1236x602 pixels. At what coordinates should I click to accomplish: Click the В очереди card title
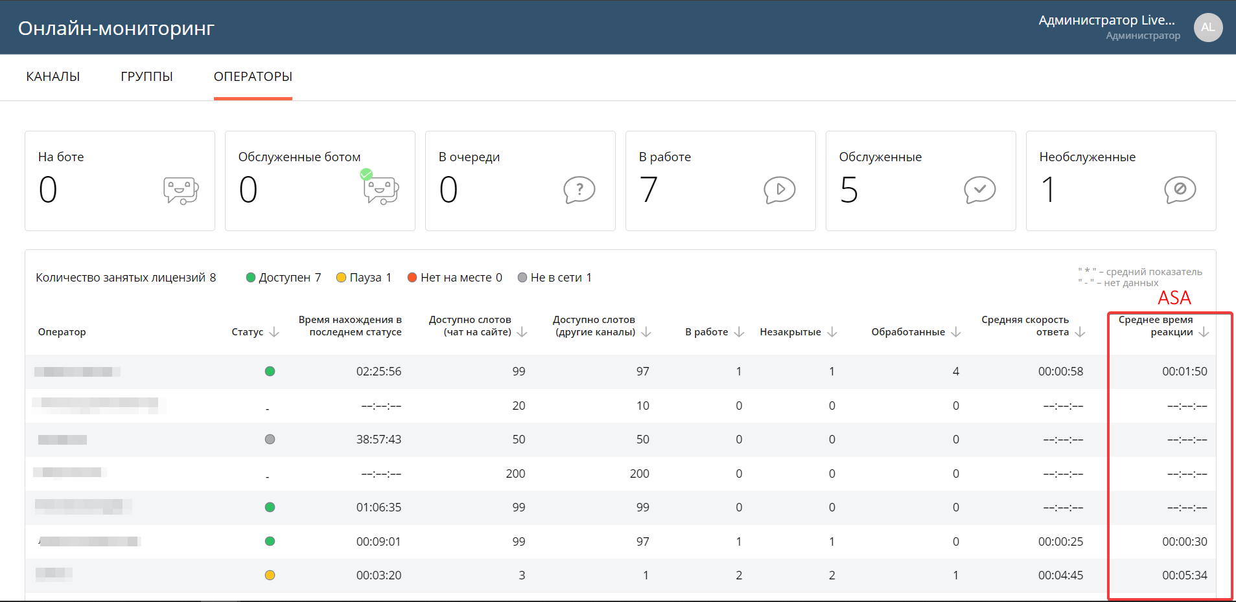(469, 157)
